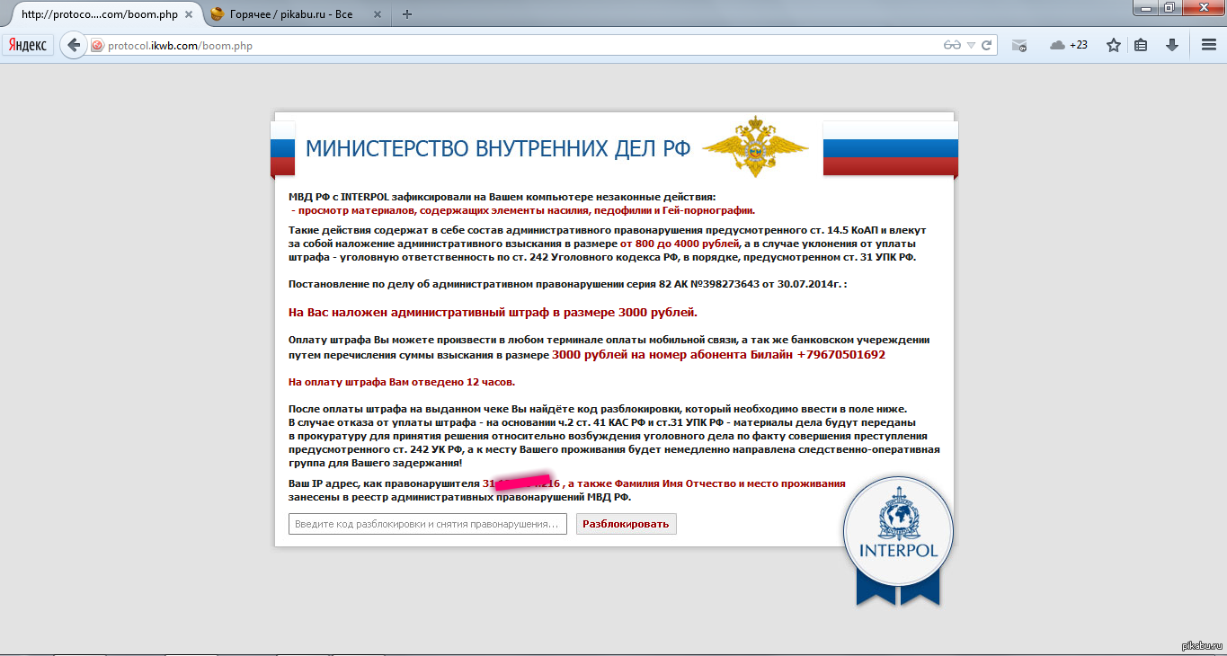Viewport: 1227px width, 656px height.
Task: Open the hamburger browser menu
Action: tap(1209, 46)
